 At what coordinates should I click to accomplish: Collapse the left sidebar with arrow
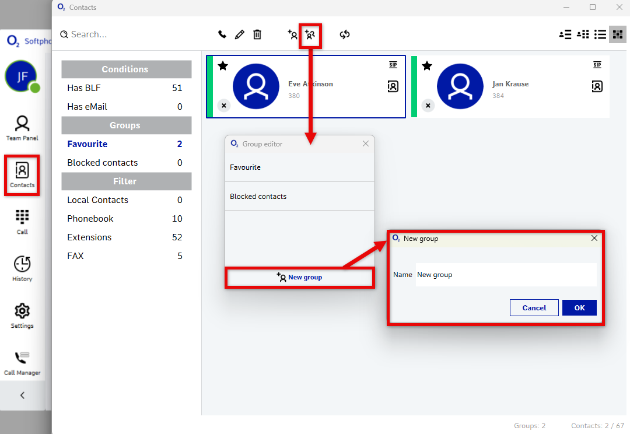point(22,395)
